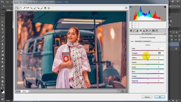Image resolution: width=181 pixels, height=102 pixels.
Task: Select the Adjustment Brush tool
Action: [x=42, y=8]
